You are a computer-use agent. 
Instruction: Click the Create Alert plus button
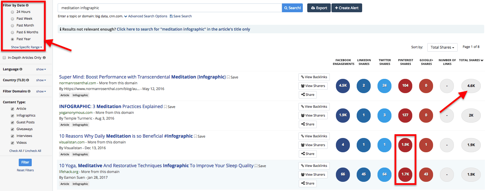(x=346, y=8)
